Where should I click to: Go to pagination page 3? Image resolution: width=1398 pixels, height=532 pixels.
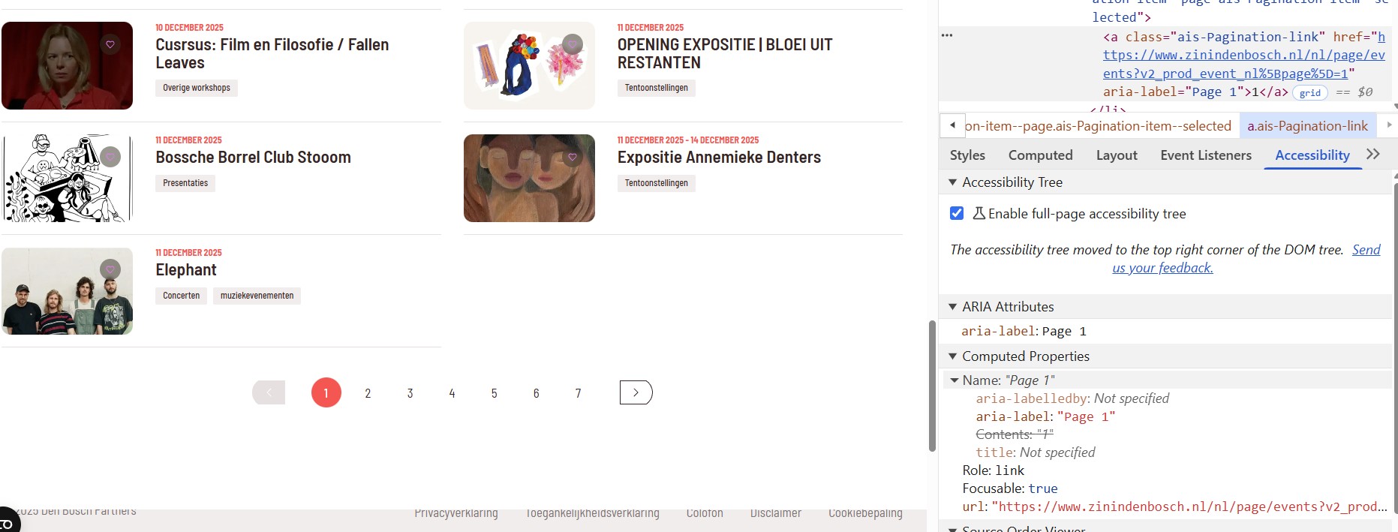coord(410,393)
